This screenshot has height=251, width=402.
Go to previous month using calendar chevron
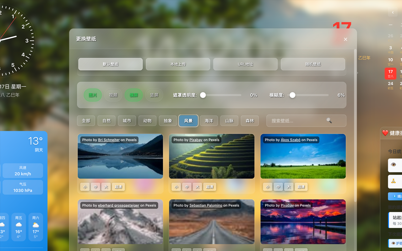(393, 13)
